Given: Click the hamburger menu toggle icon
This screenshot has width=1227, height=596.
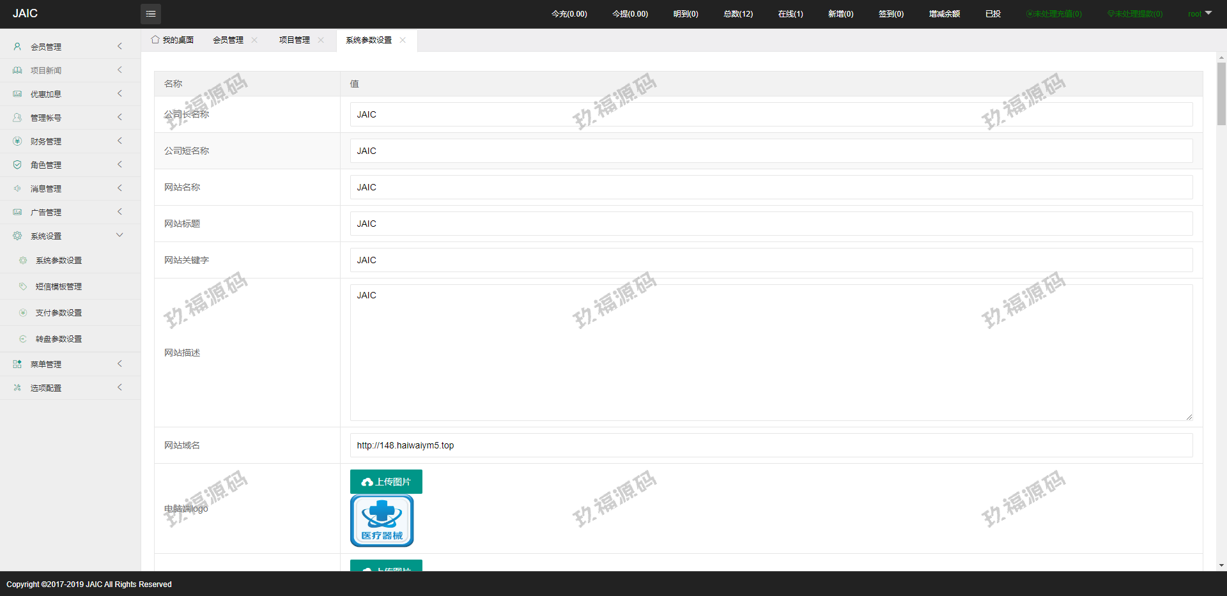Looking at the screenshot, I should coord(151,14).
